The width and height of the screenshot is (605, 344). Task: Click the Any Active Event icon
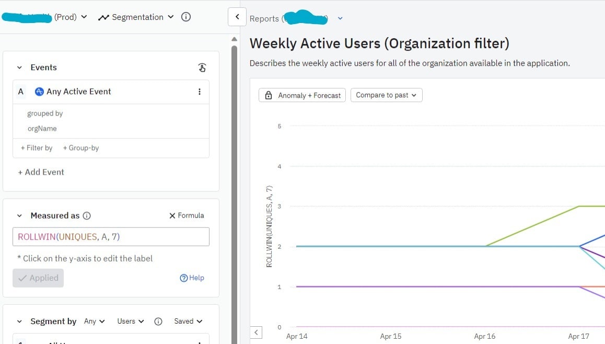[39, 91]
